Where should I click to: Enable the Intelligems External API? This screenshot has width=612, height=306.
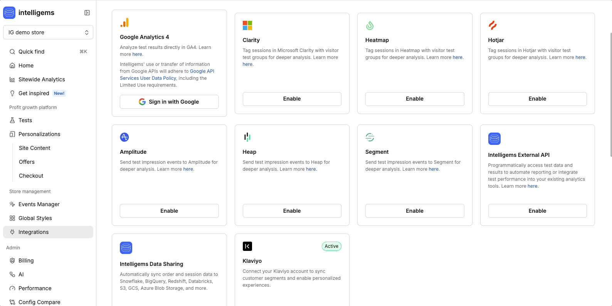pos(537,211)
